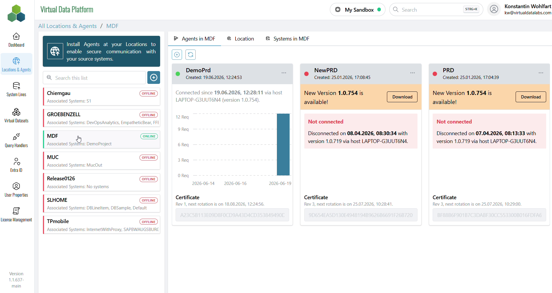Open License Management section
Screen dimensions: 552x293
[x=16, y=214]
